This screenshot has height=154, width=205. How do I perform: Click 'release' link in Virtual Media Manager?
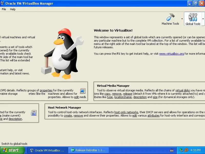click(127, 94)
